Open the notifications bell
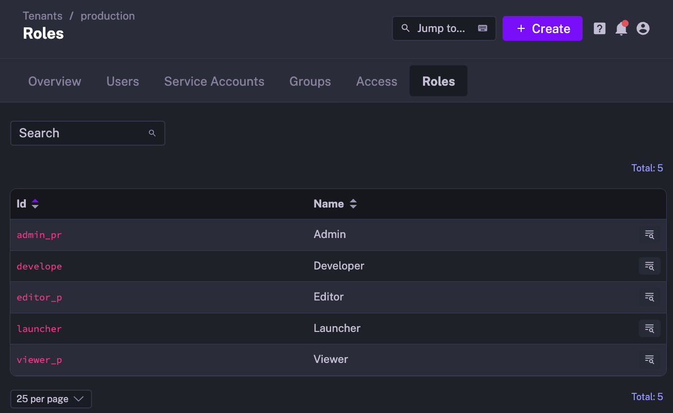 click(x=621, y=29)
